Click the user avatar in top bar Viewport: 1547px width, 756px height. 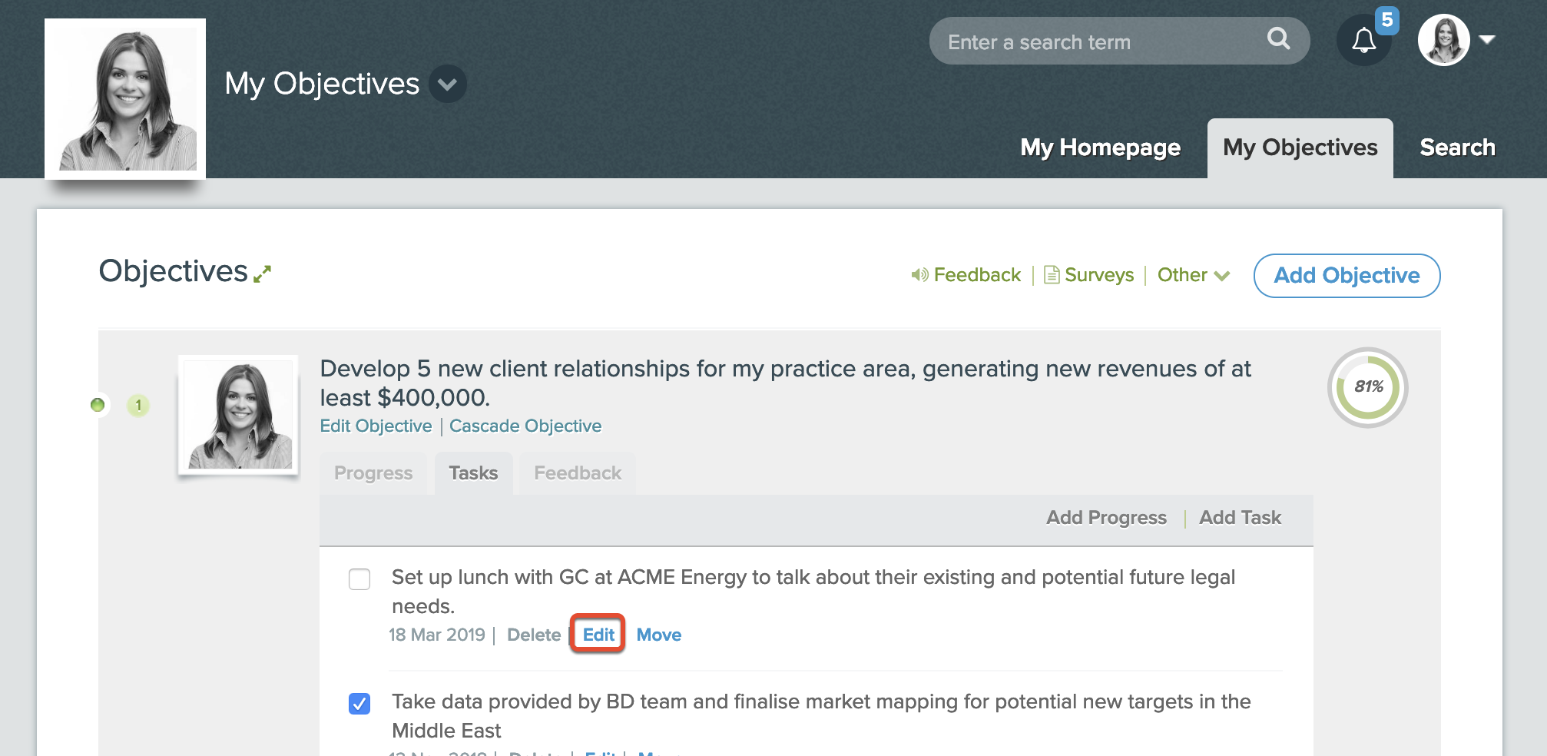point(1443,40)
